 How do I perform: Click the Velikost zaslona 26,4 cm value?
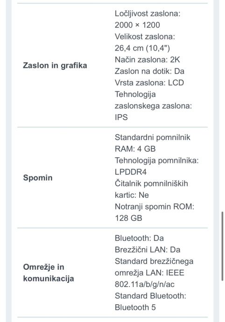pos(142,48)
